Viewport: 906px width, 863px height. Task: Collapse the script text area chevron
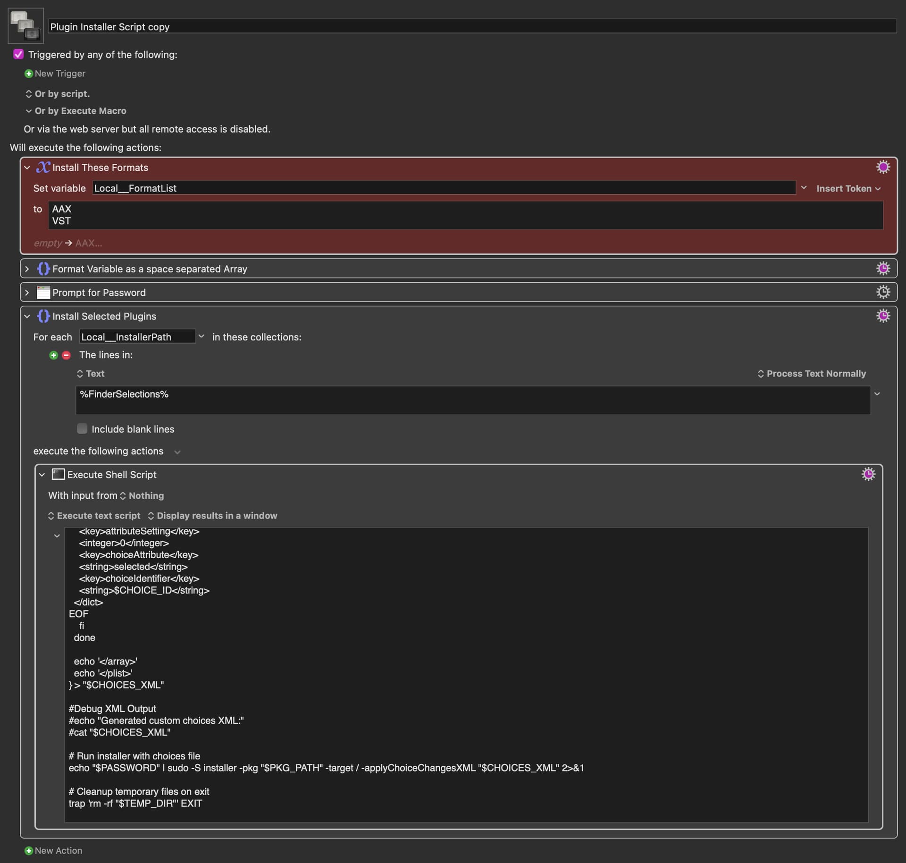[57, 536]
